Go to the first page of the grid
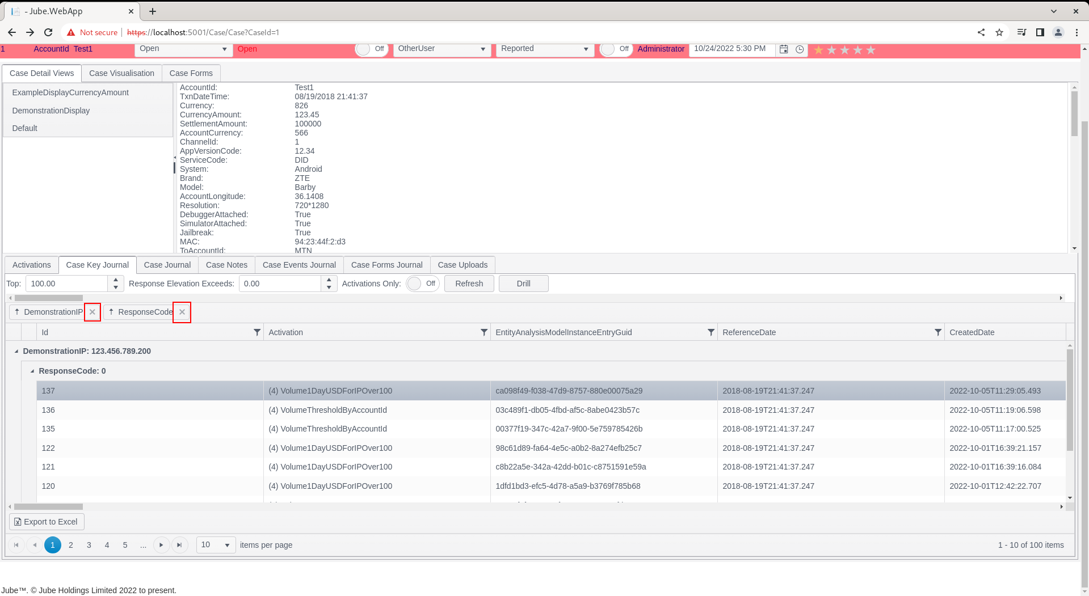The image size is (1089, 596). (x=16, y=545)
